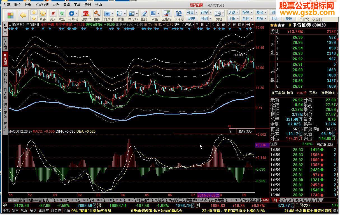Click the 日线(复权) period label
Viewport: 340px width, 215px height.
(17, 25)
